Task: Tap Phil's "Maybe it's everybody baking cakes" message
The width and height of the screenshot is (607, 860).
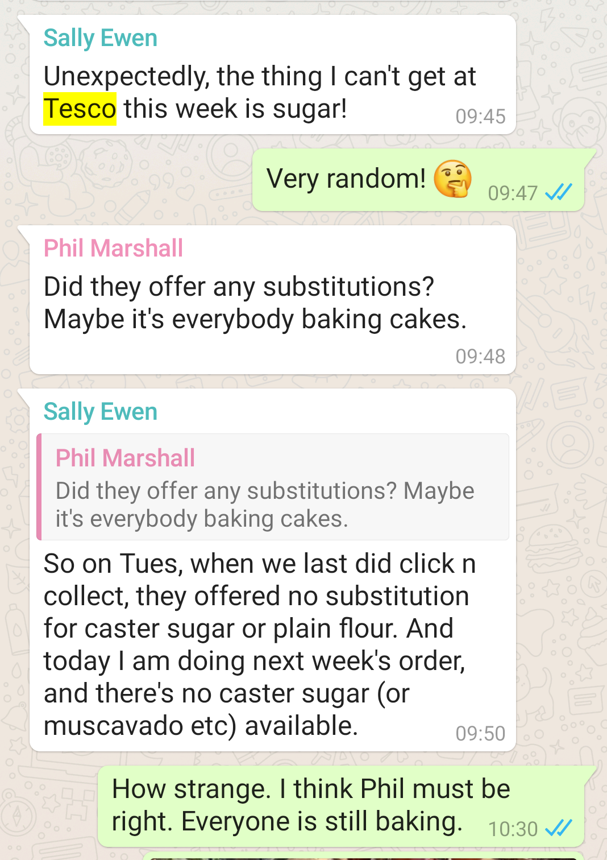Action: tap(255, 319)
